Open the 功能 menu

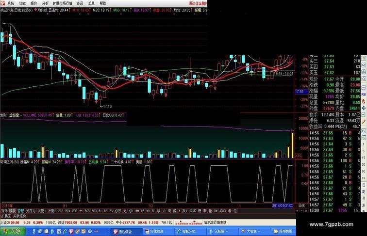(22, 3)
